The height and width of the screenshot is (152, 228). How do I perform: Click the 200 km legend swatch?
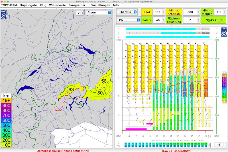coord(6,140)
